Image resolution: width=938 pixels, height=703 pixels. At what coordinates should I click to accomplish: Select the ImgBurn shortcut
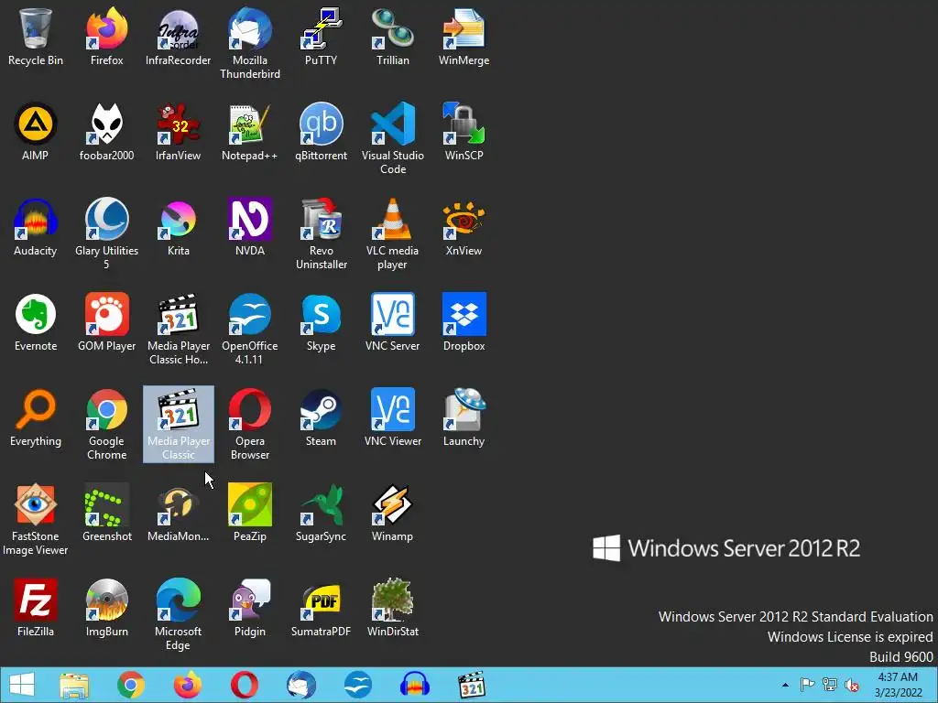[106, 608]
